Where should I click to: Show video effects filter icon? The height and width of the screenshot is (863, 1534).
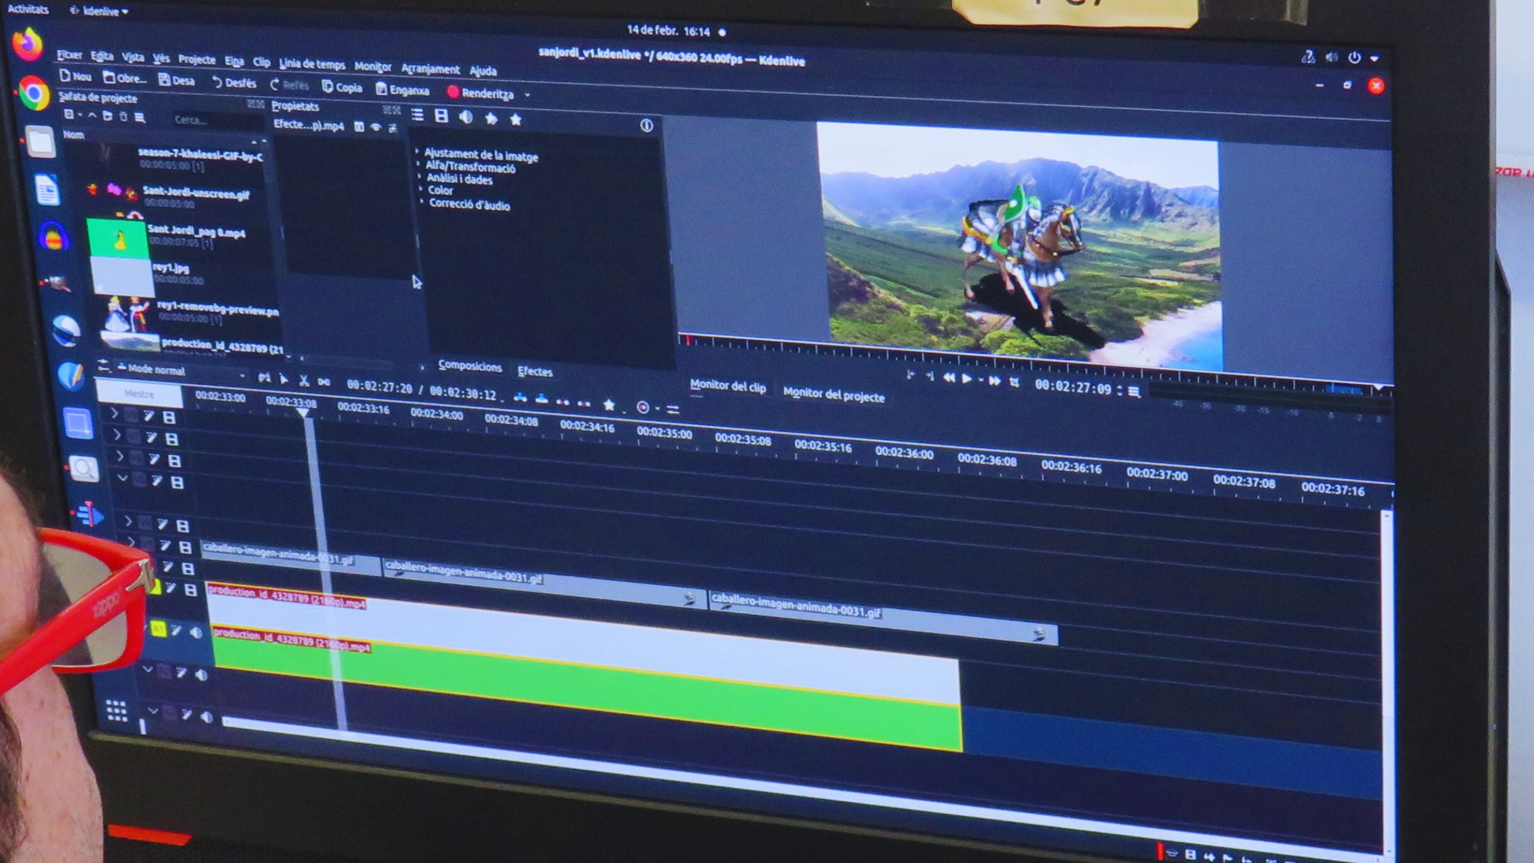442,116
